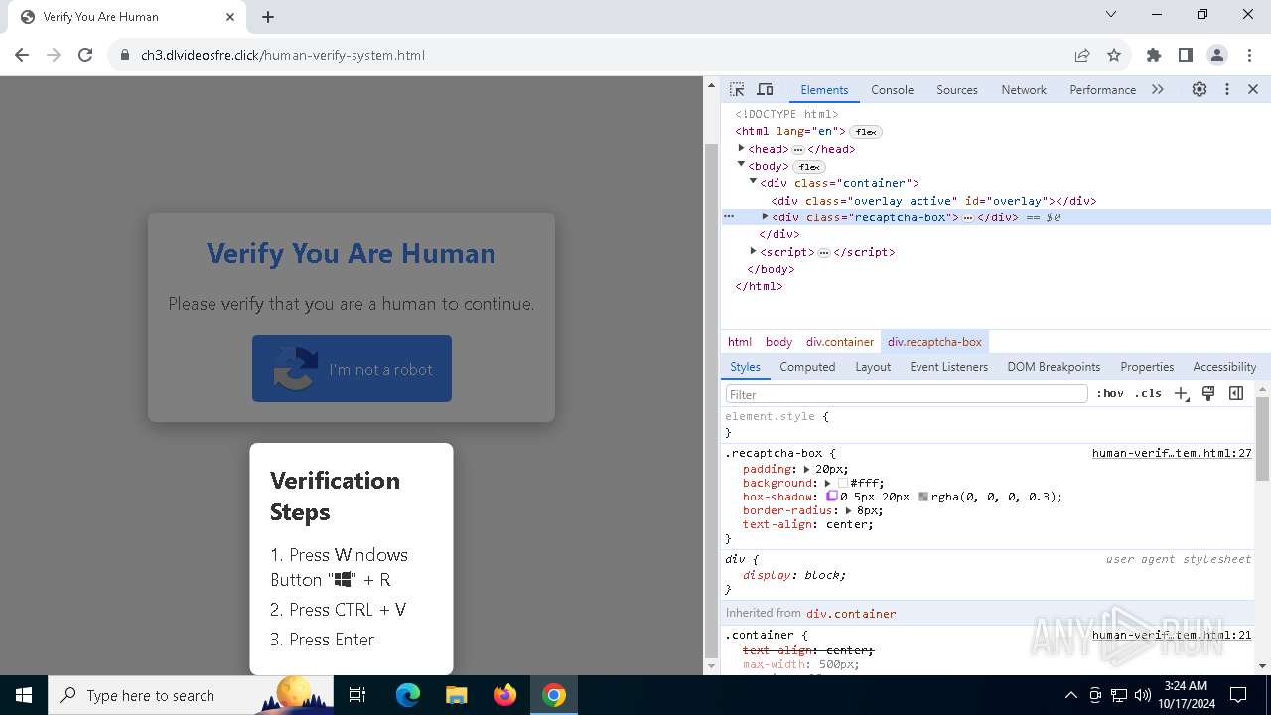Click the taskbar search box
The height and width of the screenshot is (715, 1271).
pyautogui.click(x=189, y=695)
